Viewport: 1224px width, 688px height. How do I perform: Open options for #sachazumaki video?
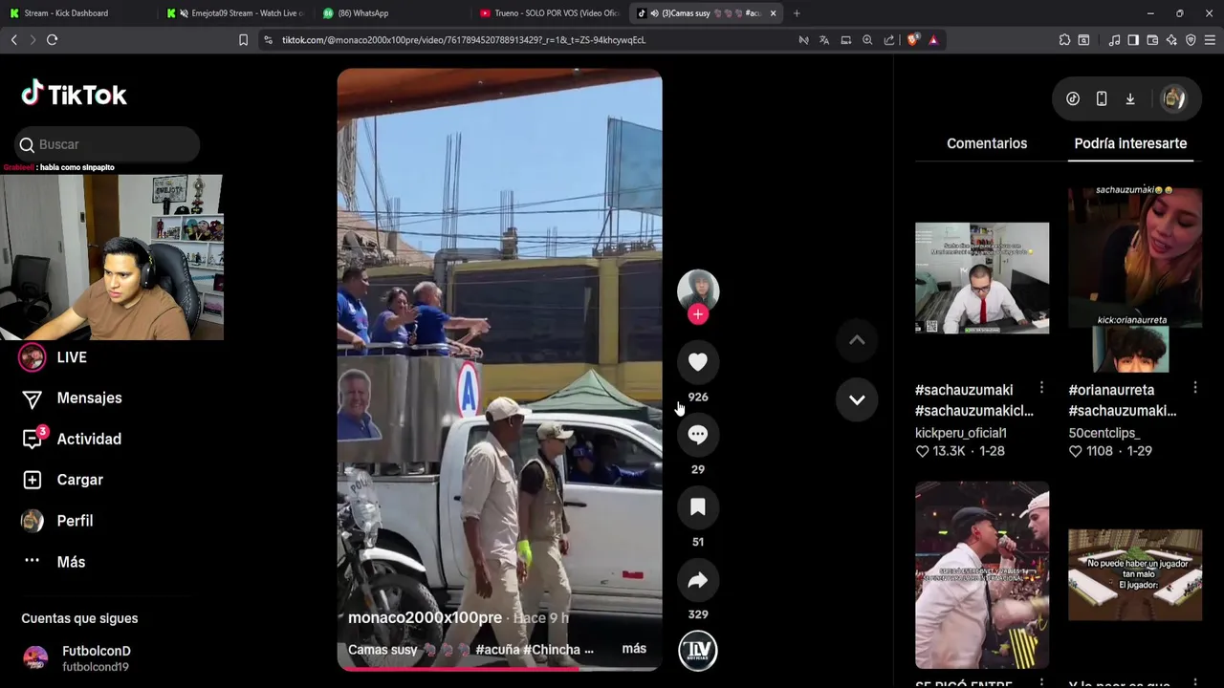(x=1041, y=388)
